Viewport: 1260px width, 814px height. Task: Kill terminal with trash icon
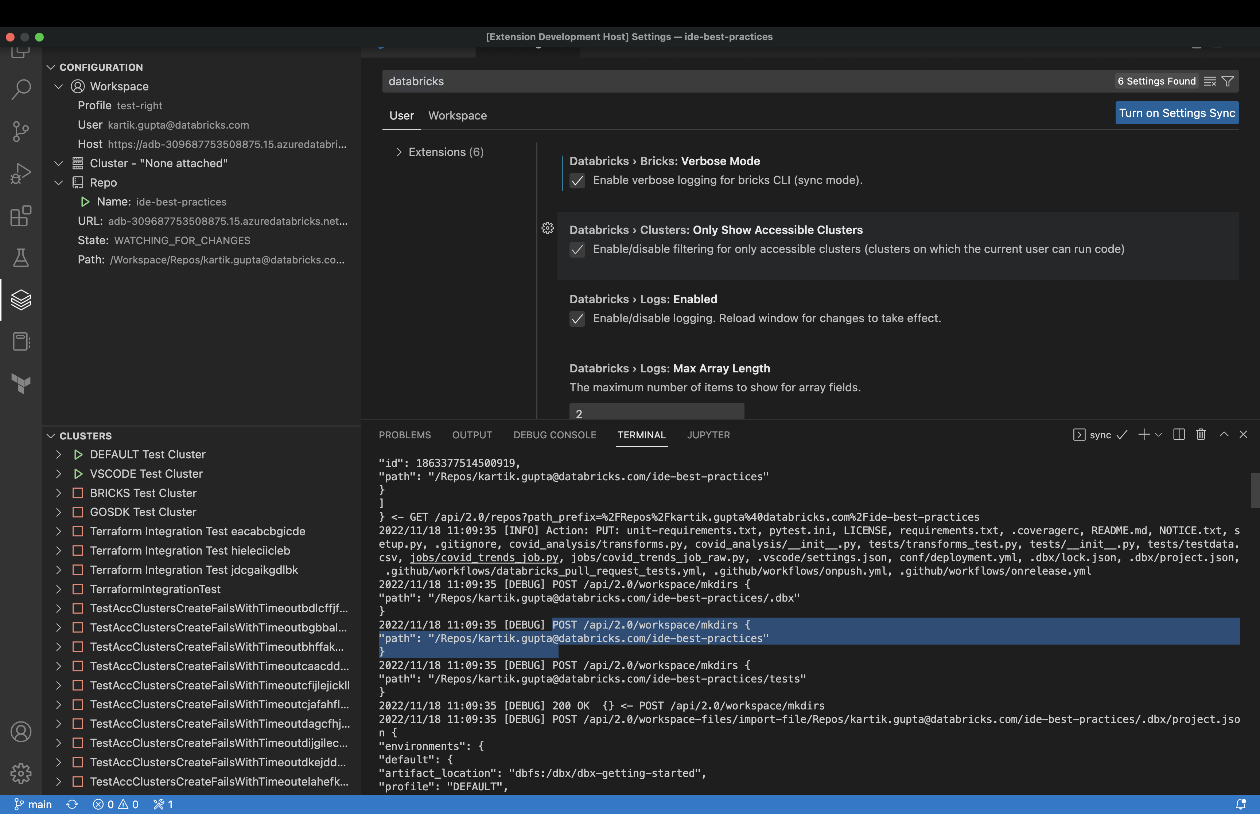[1201, 434]
